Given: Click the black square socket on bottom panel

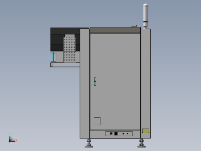Looking at the screenshot, I should click(x=116, y=134).
